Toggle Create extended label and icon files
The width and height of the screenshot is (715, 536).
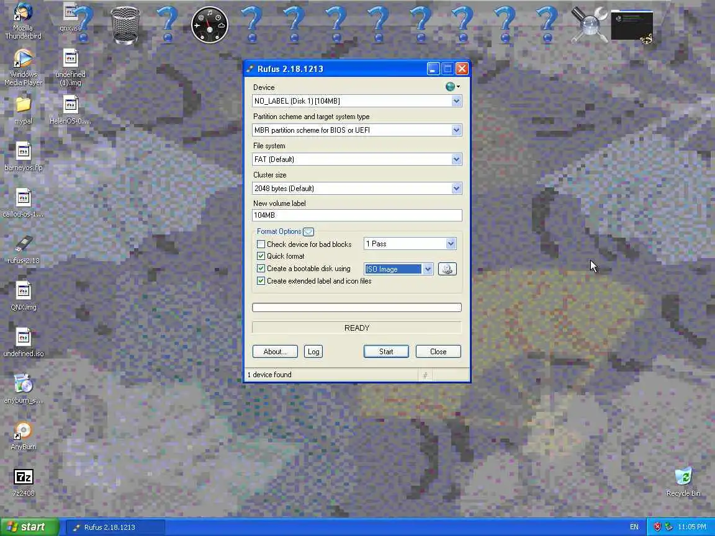[261, 281]
